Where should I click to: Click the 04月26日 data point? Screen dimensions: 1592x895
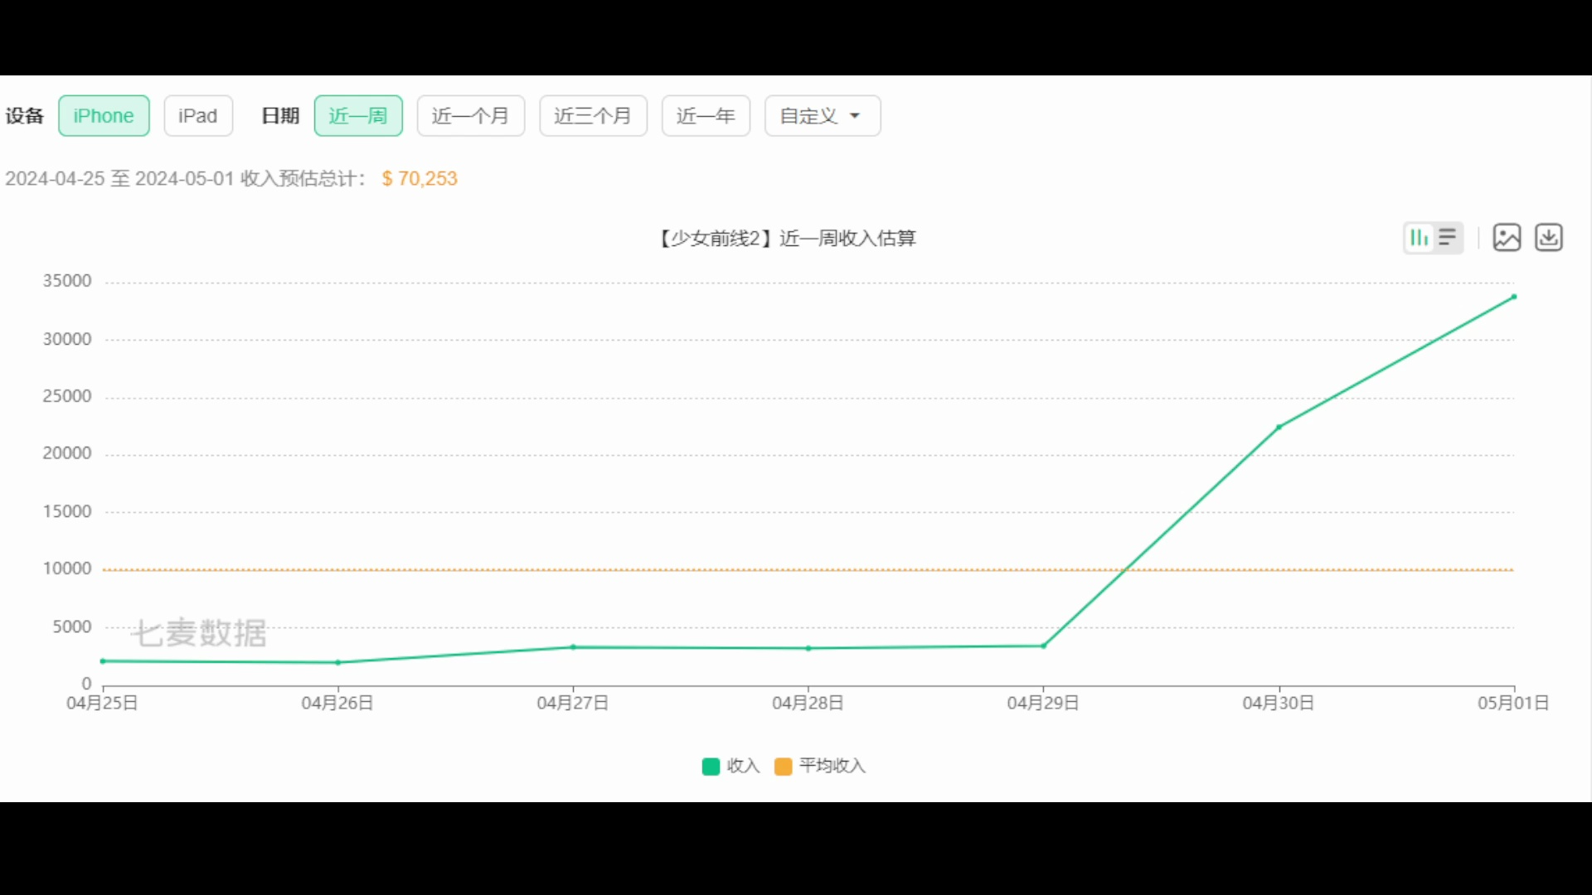click(x=337, y=662)
